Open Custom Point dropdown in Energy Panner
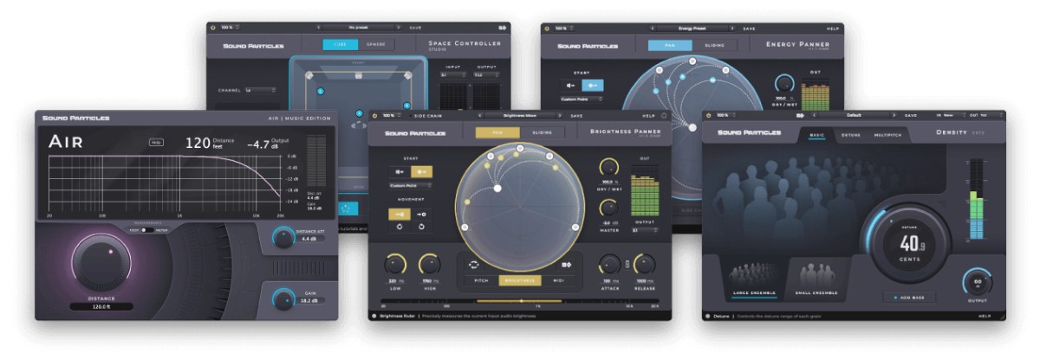Image resolution: width=1040 pixels, height=359 pixels. point(582,99)
